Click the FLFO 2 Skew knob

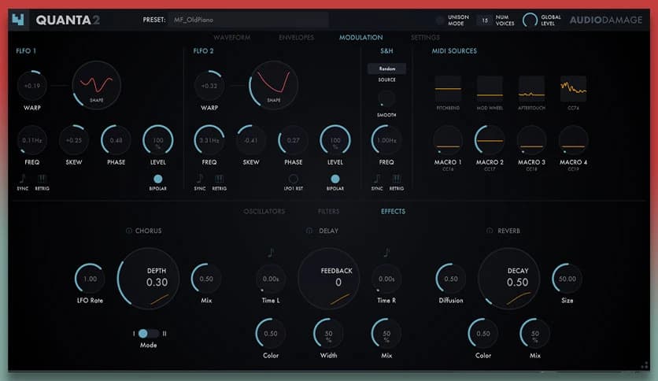coord(251,140)
